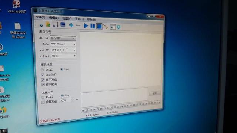The height and width of the screenshot is (133, 237).
Task: Open the 工具(T) menu
Action: pyautogui.click(x=79, y=19)
